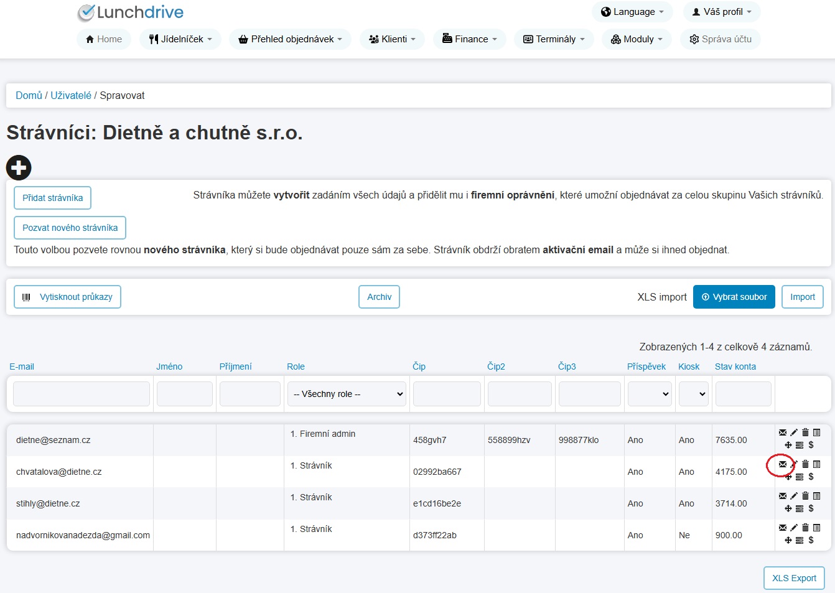835x593 pixels.
Task: Open the Language dropdown
Action: pos(632,12)
